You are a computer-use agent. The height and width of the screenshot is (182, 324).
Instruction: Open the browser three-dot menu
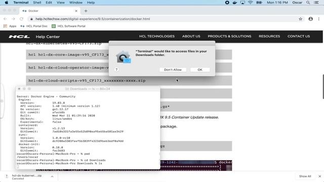coord(319,19)
